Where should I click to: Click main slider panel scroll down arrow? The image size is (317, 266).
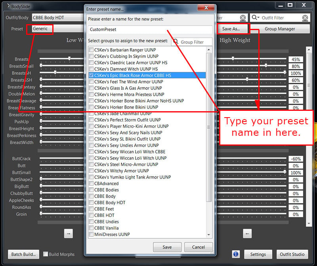[309, 224]
